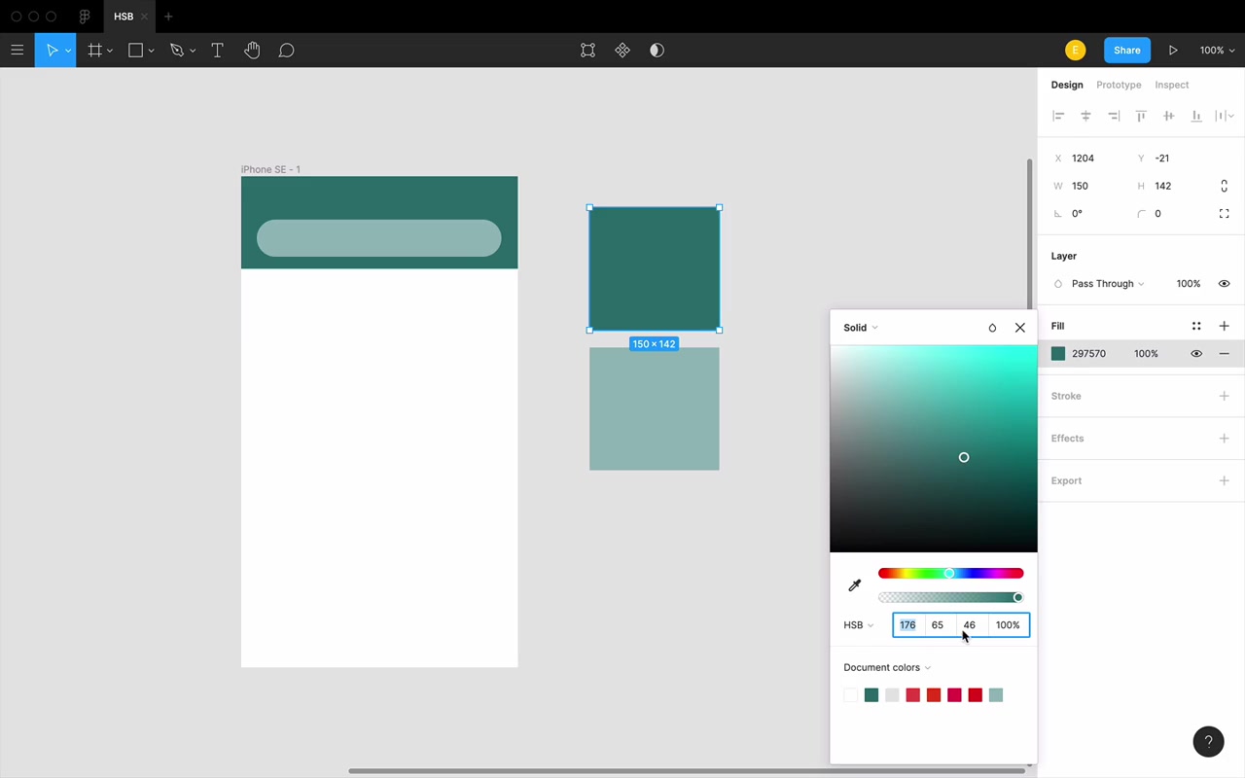Click Align horizontal centers icon

coord(1085,116)
